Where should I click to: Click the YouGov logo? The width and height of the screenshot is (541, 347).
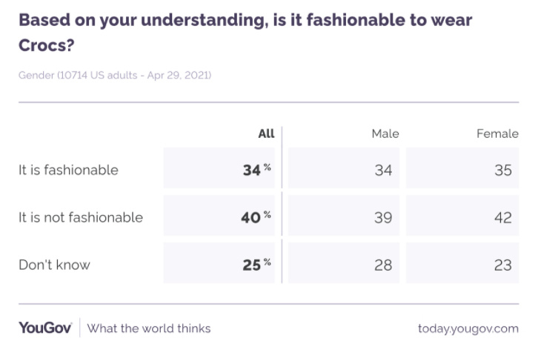coord(45,328)
